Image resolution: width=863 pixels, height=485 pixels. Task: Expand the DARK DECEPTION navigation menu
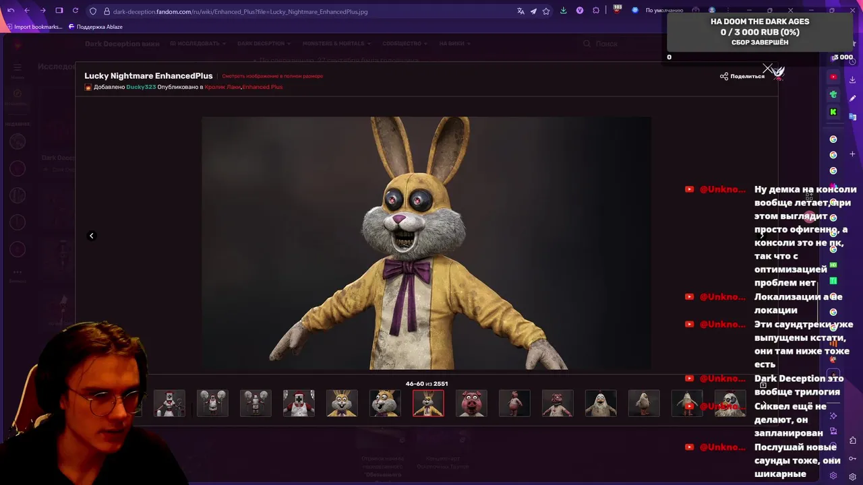point(264,43)
